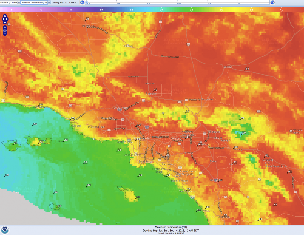This screenshot has height=235, width=304.
Task: Step back to the previous forecast time
Action: pyautogui.click(x=82, y=3)
